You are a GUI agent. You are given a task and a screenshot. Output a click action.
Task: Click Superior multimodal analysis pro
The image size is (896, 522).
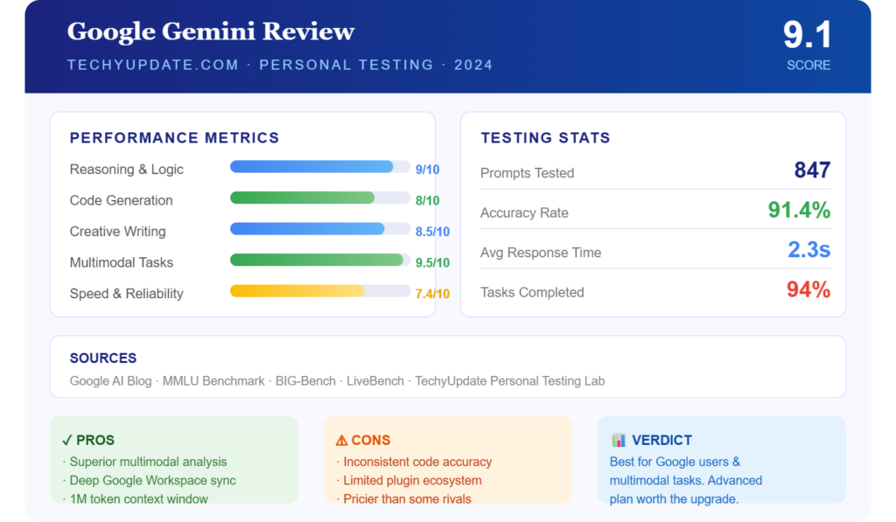148,462
